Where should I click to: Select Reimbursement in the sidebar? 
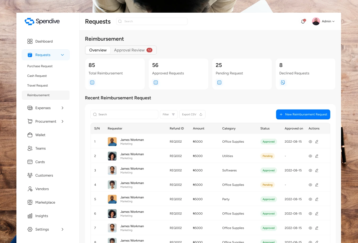[46, 95]
